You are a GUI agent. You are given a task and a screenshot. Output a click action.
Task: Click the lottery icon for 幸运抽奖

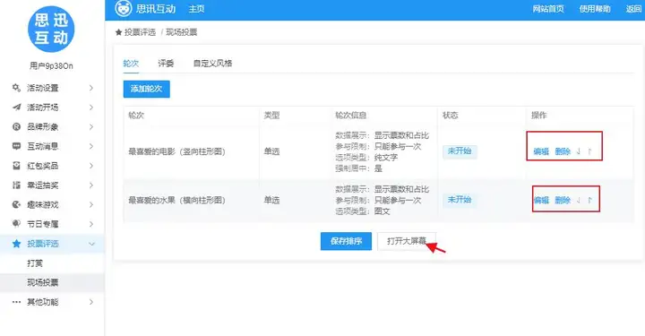16,185
